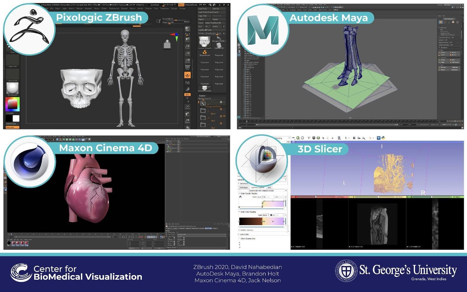467x292 pixels.
Task: Expand the Gradient Opacity section
Action: [x=239, y=230]
